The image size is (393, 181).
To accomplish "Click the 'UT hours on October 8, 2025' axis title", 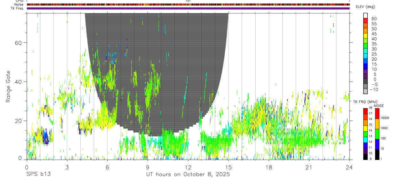I will [x=188, y=175].
